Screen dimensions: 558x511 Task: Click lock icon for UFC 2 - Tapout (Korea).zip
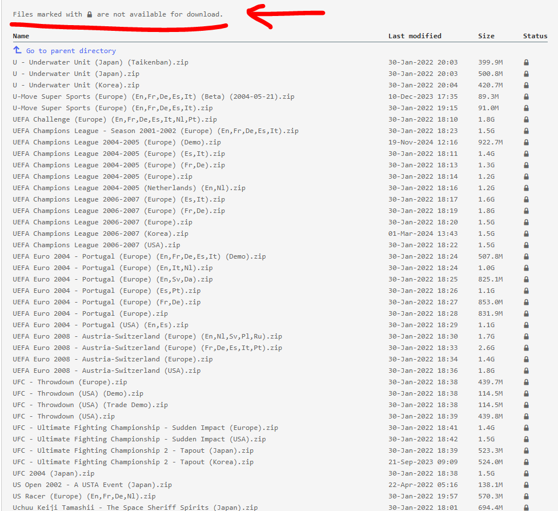point(526,462)
